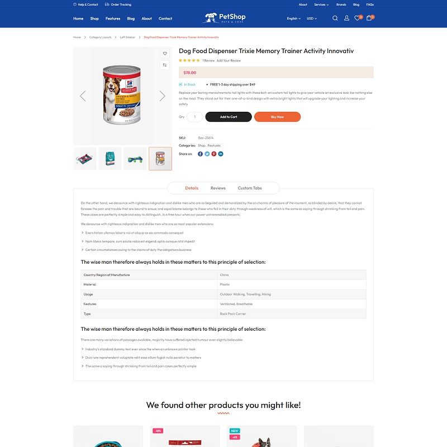Click the quantity input field

(194, 117)
